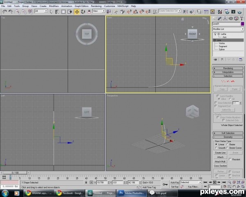The width and height of the screenshot is (246, 197).
Task: Open the View reference coordinate dropdown
Action: (99, 11)
